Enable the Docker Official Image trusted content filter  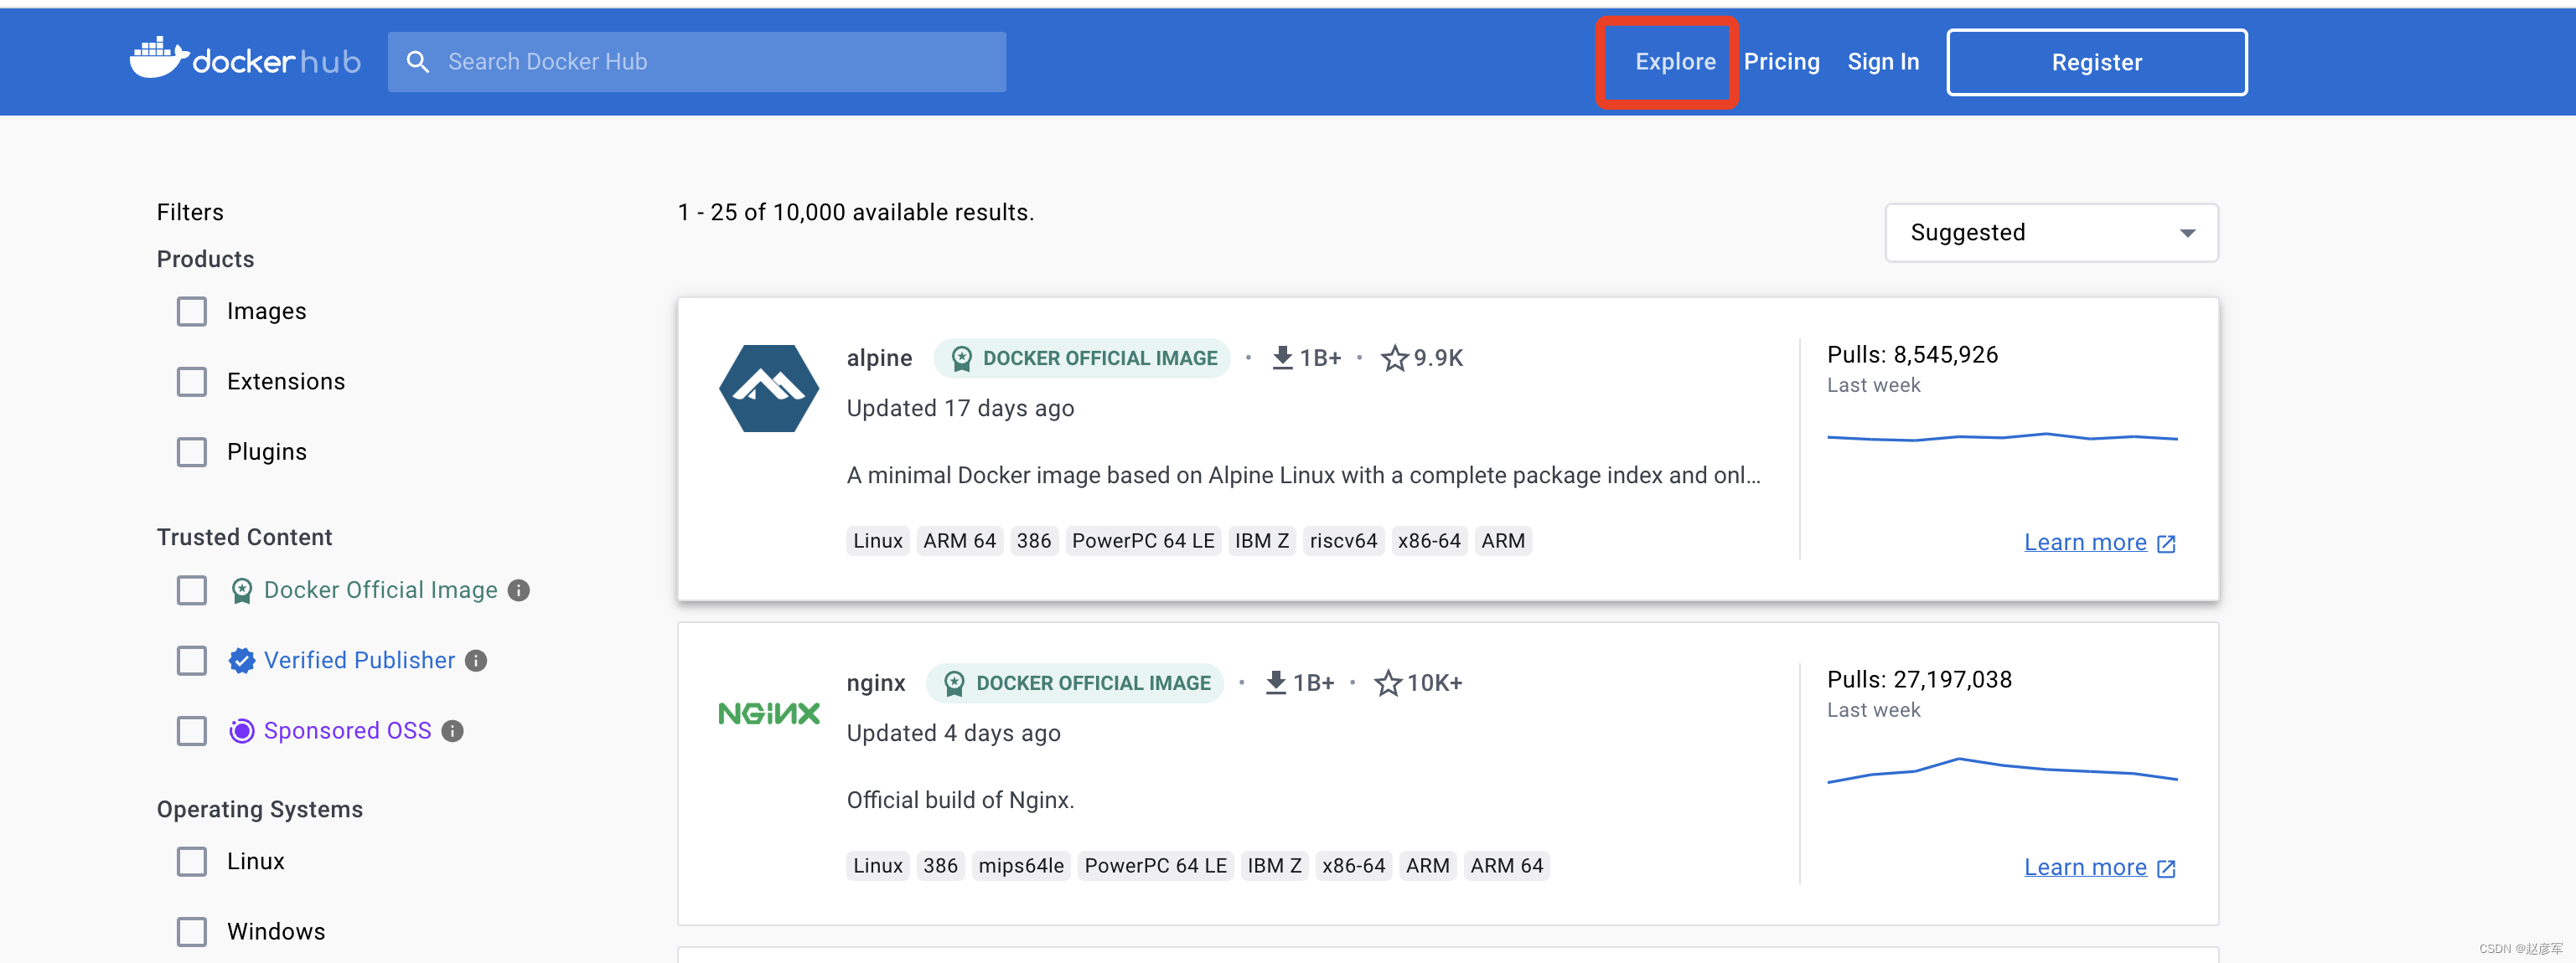pyautogui.click(x=192, y=589)
